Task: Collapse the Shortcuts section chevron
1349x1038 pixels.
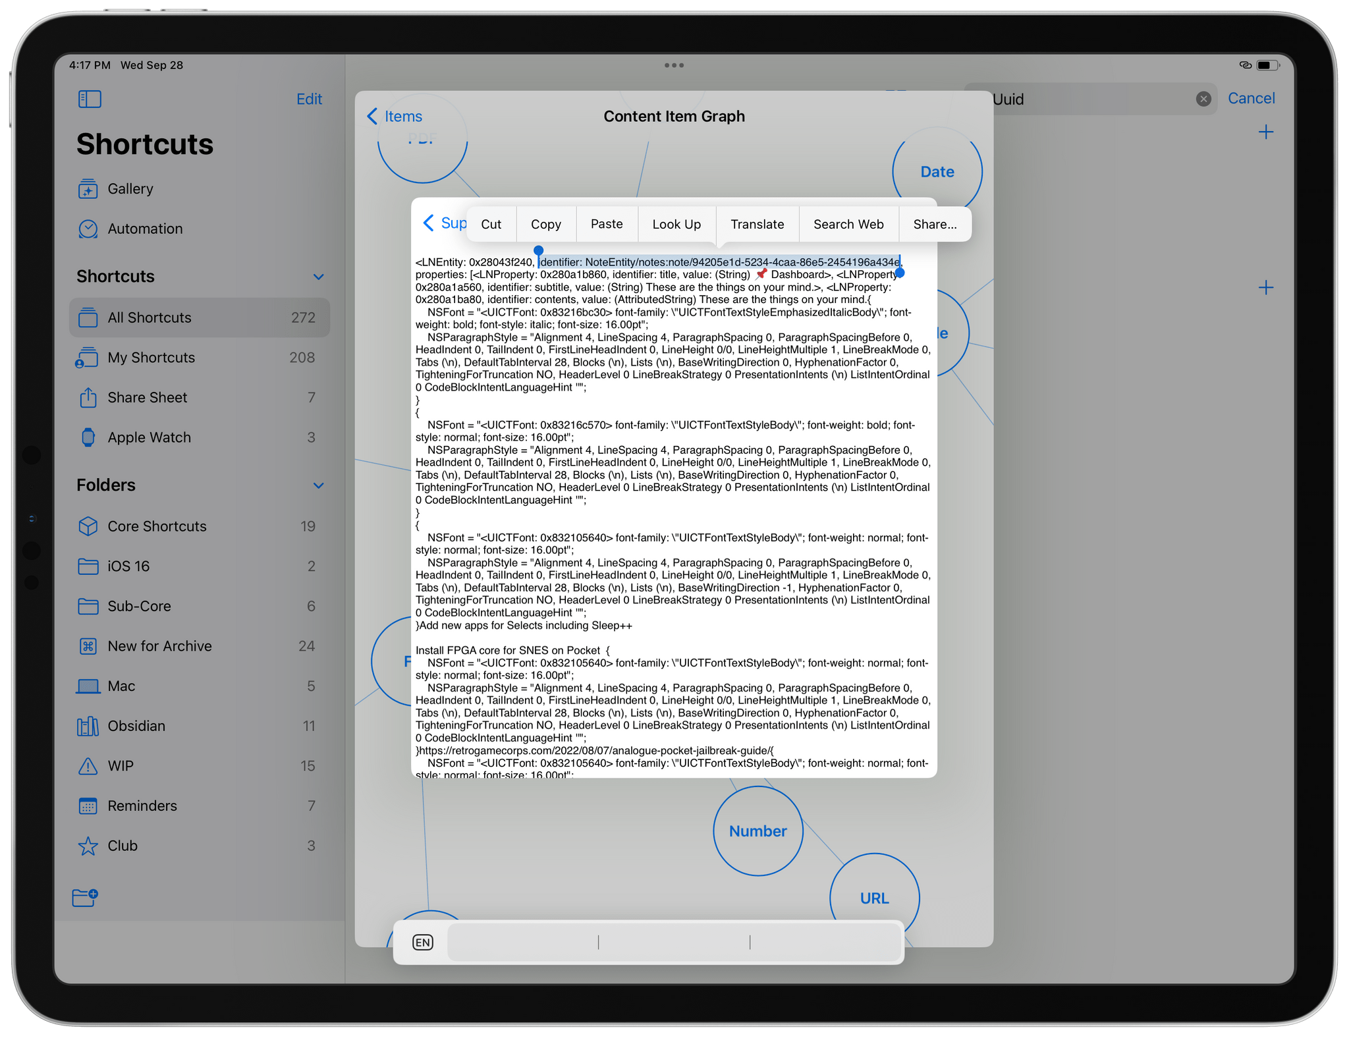Action: [318, 277]
